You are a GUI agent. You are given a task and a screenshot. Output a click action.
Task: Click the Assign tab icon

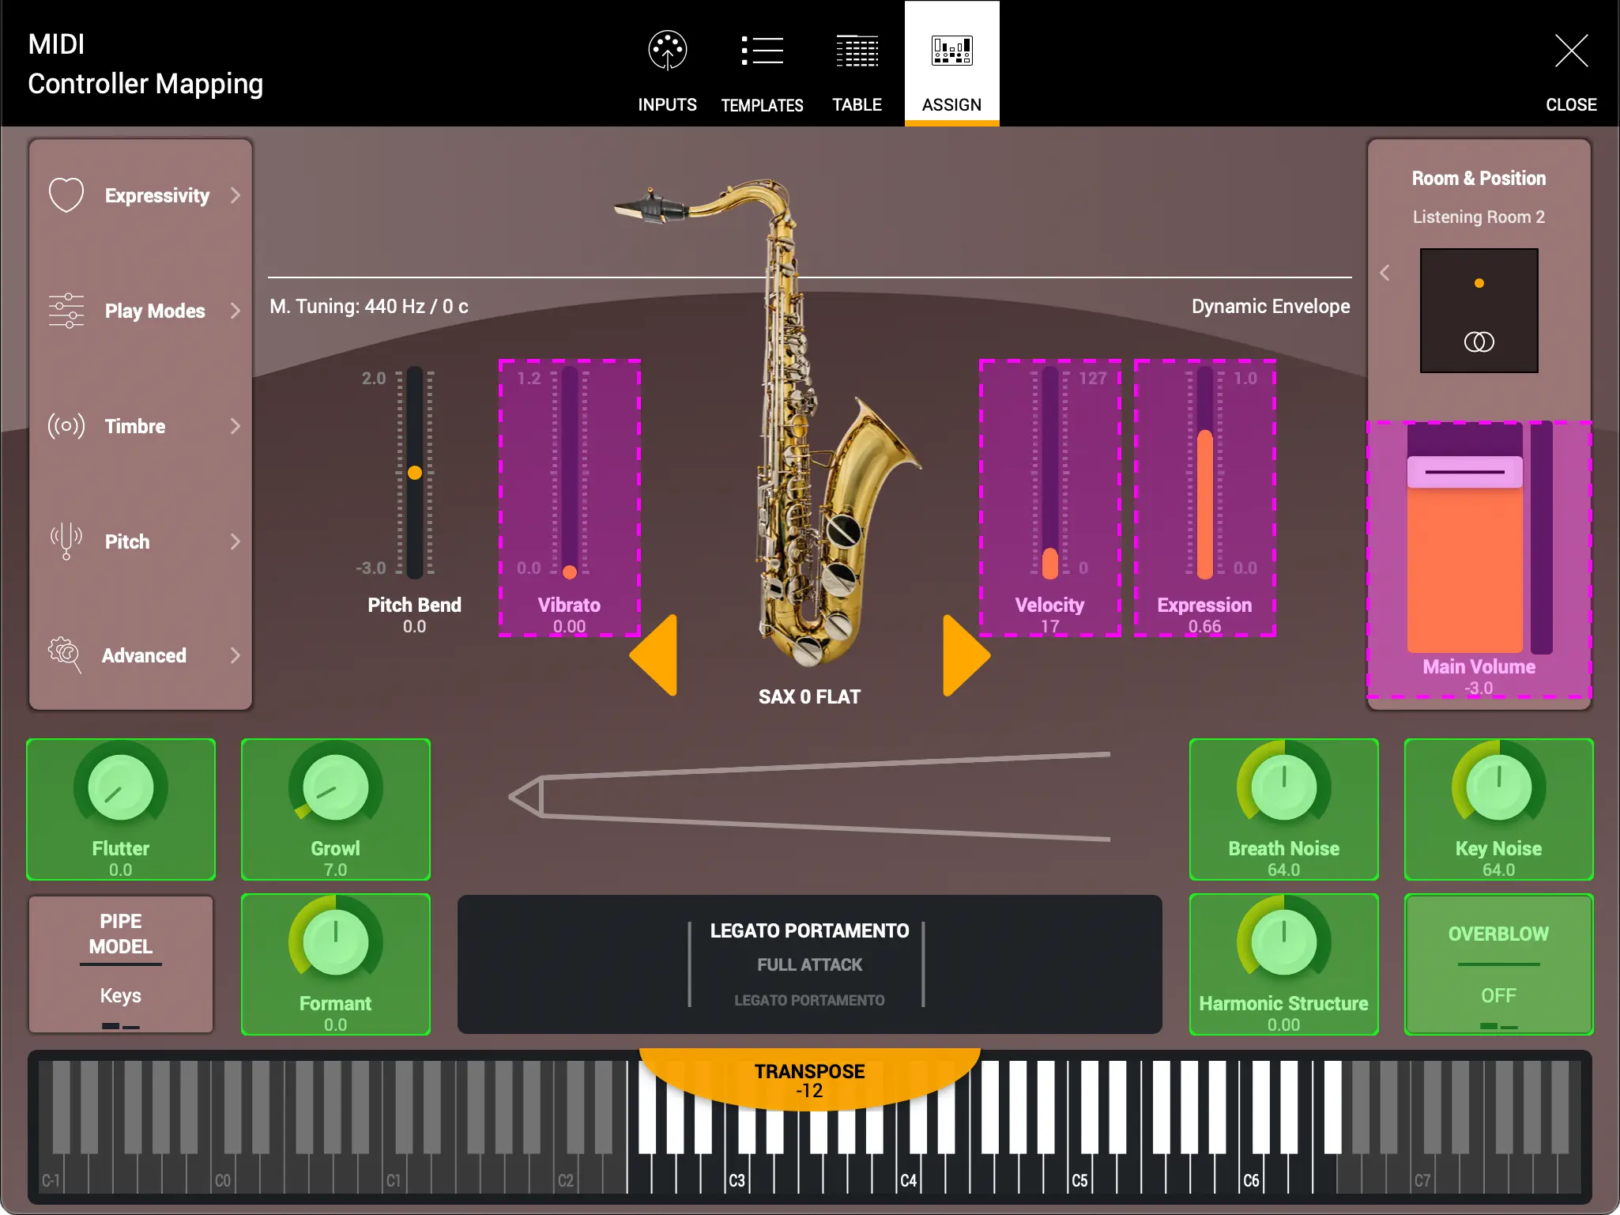(951, 51)
